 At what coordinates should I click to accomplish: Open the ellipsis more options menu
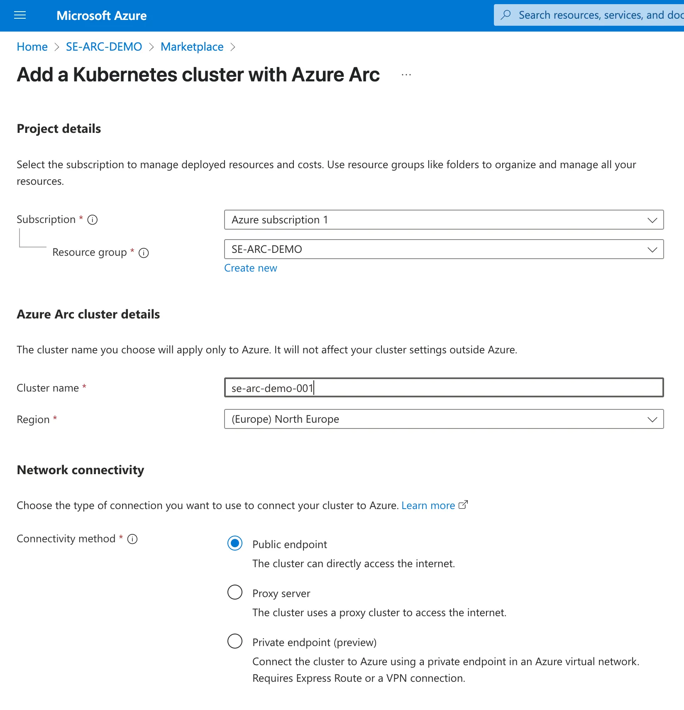point(406,75)
